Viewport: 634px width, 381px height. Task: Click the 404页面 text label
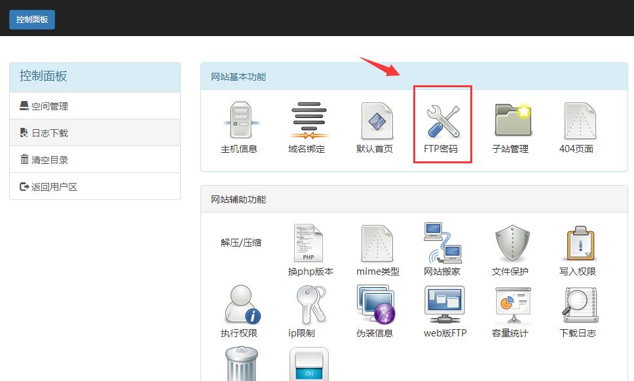(x=576, y=149)
